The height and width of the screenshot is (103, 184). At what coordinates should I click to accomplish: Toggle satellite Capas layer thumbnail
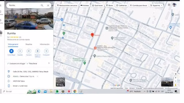[60, 82]
